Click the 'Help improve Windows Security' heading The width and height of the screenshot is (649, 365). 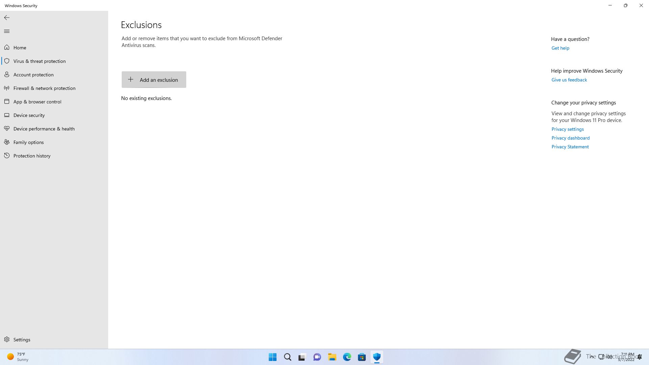tap(586, 71)
